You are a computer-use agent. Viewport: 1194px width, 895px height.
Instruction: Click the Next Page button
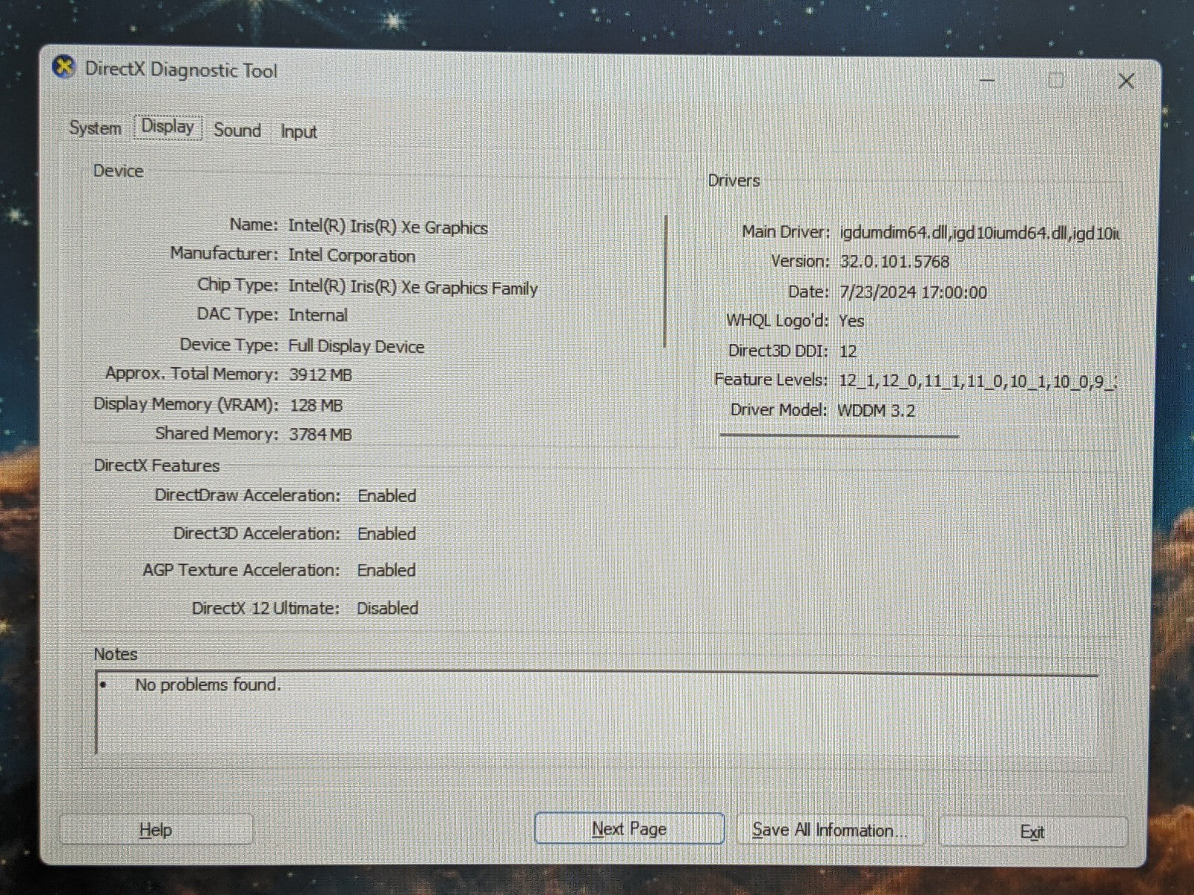click(x=629, y=829)
